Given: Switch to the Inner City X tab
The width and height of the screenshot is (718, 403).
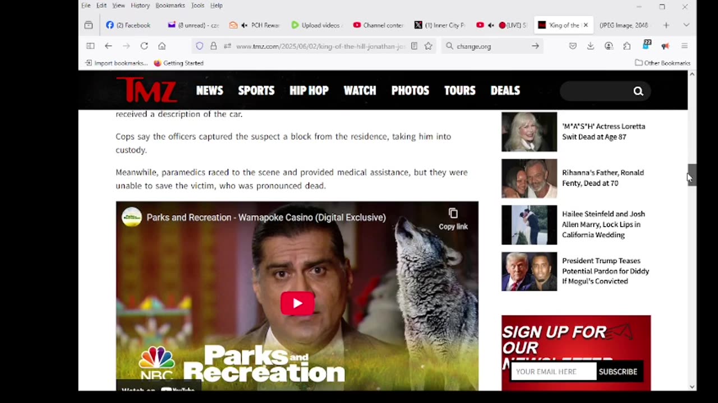Looking at the screenshot, I should click(x=439, y=25).
